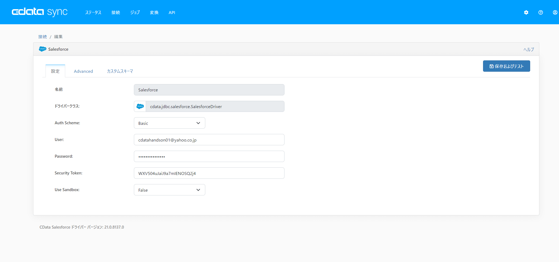Open the ステータス menu
Screen dimensions: 559x262
click(93, 13)
